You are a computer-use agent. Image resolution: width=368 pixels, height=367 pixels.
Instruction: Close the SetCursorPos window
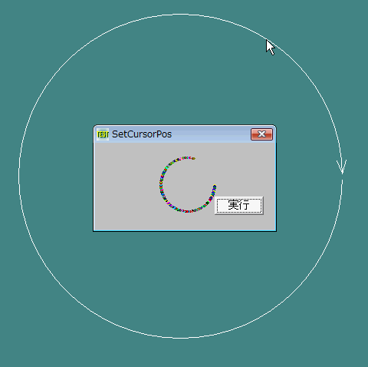pos(261,134)
